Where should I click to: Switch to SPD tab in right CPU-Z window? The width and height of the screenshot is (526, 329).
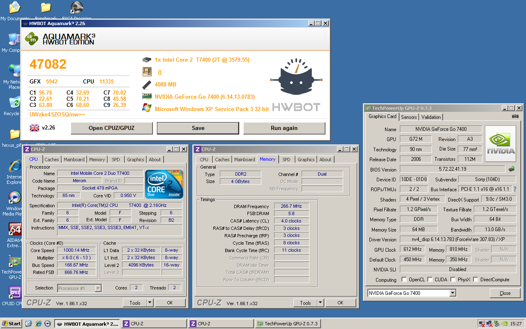tap(286, 160)
